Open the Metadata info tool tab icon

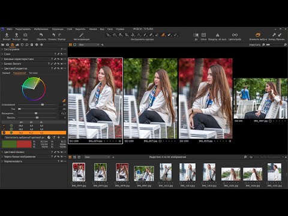pos(37,45)
